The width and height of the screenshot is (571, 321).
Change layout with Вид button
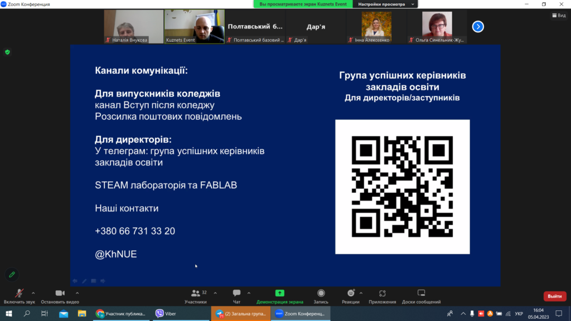559,15
